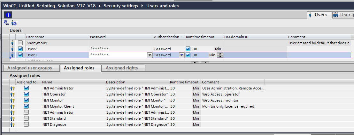Unassign the HMI Operator role checkbox

click(x=27, y=94)
